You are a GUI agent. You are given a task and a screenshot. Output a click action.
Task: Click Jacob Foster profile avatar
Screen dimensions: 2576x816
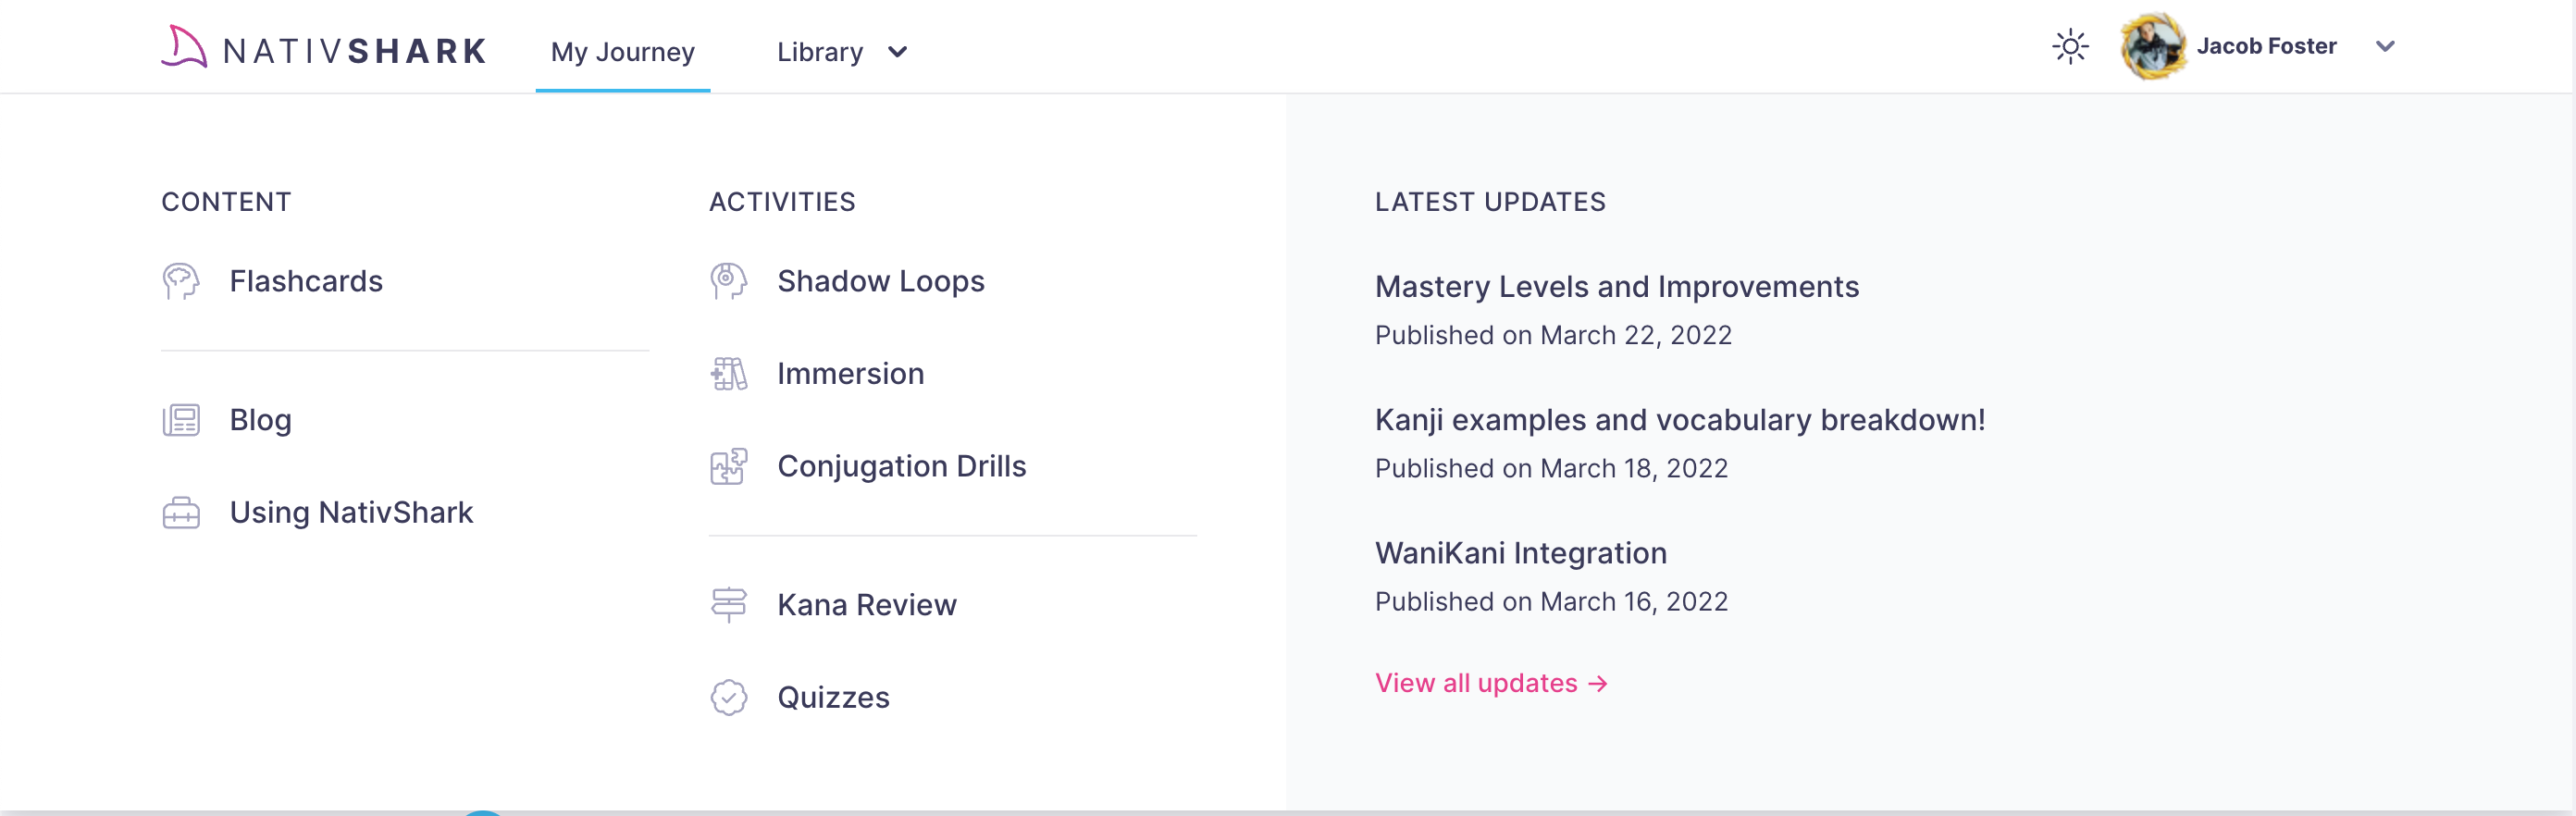[2153, 46]
